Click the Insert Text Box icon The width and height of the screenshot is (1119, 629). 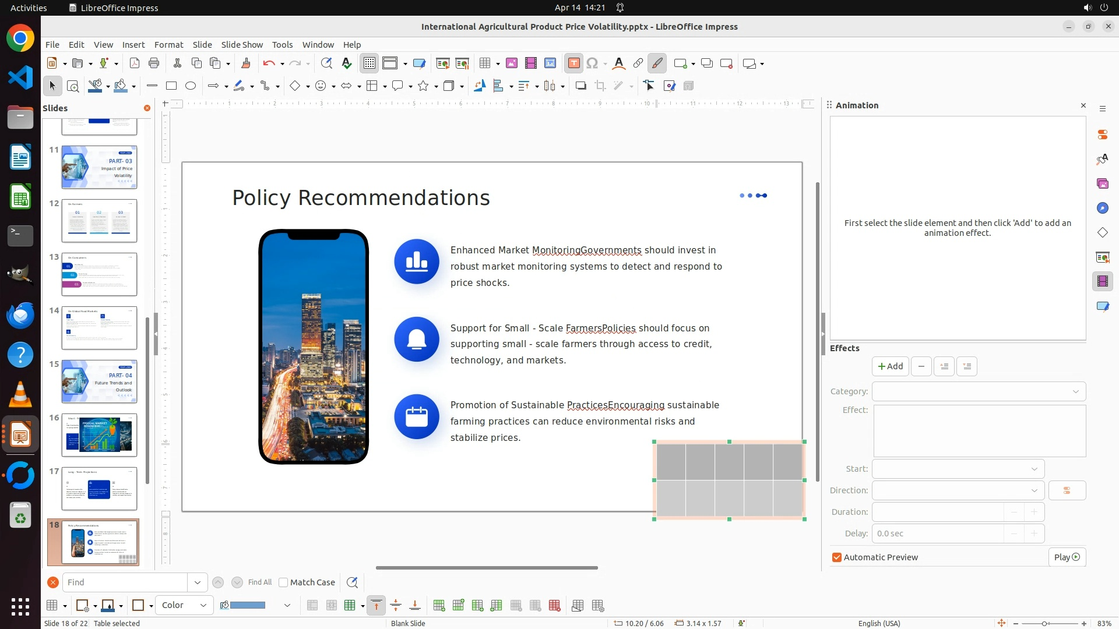[x=573, y=63]
